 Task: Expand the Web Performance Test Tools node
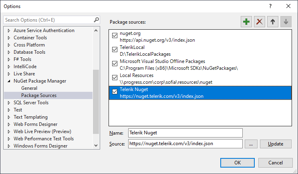click(x=9, y=139)
